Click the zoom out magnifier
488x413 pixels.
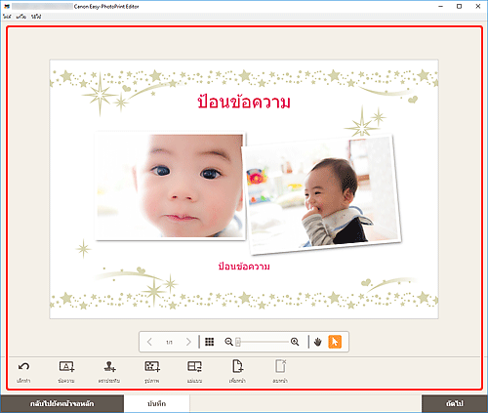pyautogui.click(x=228, y=342)
